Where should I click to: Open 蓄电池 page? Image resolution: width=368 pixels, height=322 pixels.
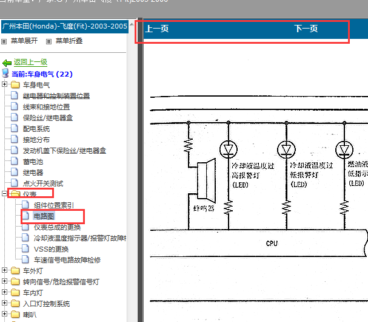pyautogui.click(x=33, y=162)
